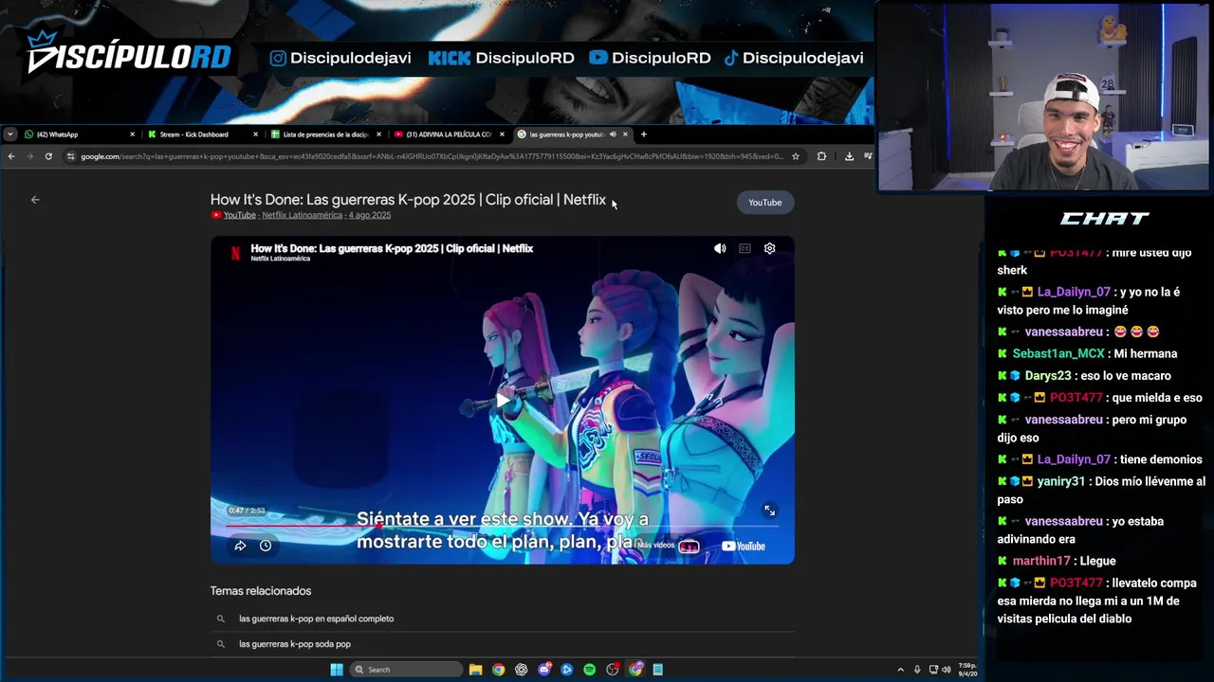Return to results with the left arrow
The height and width of the screenshot is (682, 1214).
point(35,200)
